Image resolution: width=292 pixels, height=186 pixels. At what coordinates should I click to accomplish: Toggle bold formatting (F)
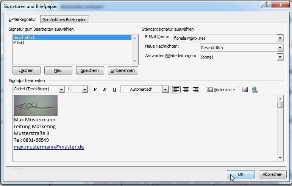point(95,89)
